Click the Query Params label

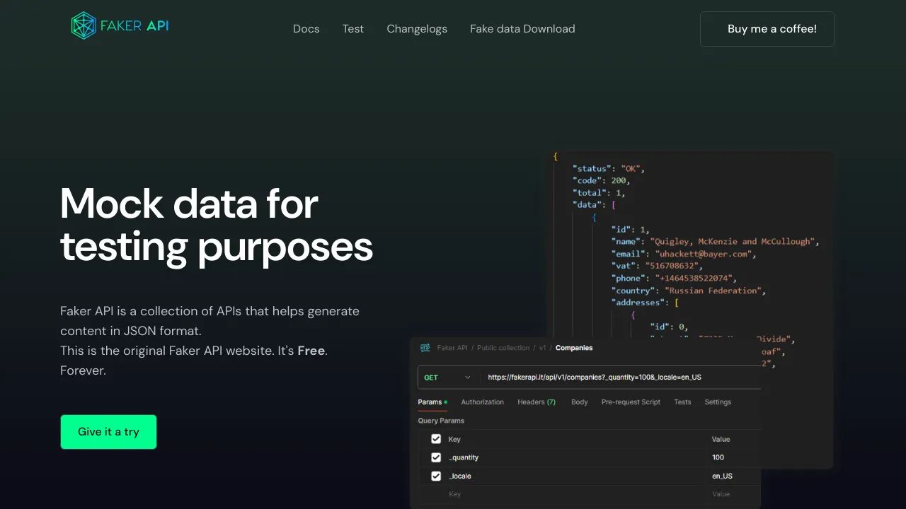coord(441,421)
